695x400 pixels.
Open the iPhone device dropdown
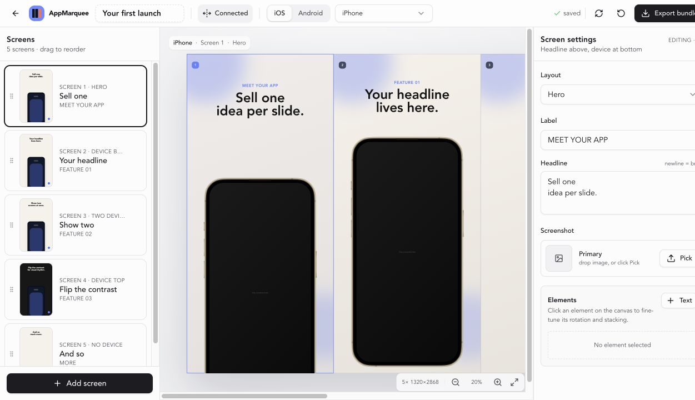point(384,13)
